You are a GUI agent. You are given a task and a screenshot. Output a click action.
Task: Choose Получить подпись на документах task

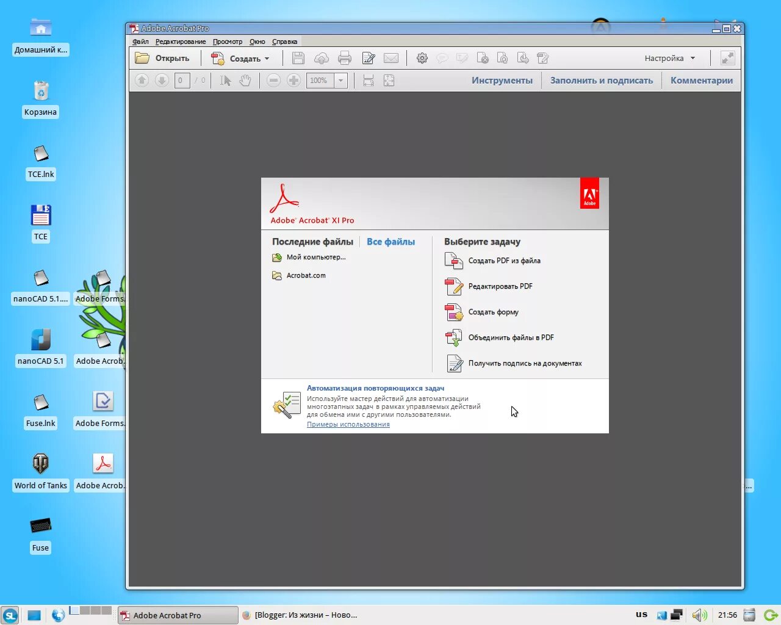(513, 363)
